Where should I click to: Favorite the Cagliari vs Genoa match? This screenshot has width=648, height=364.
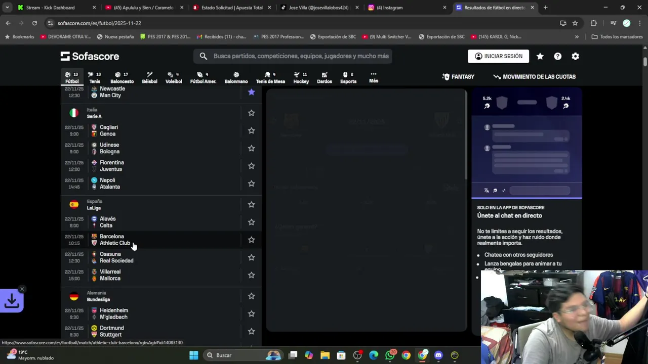(x=251, y=130)
